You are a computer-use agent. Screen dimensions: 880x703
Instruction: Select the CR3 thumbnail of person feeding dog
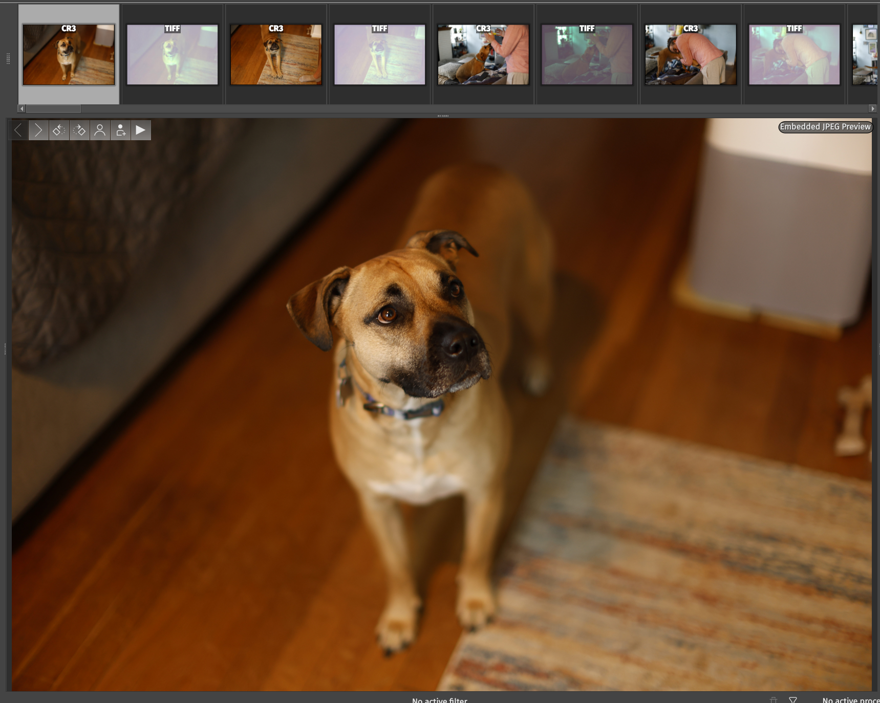pos(483,55)
